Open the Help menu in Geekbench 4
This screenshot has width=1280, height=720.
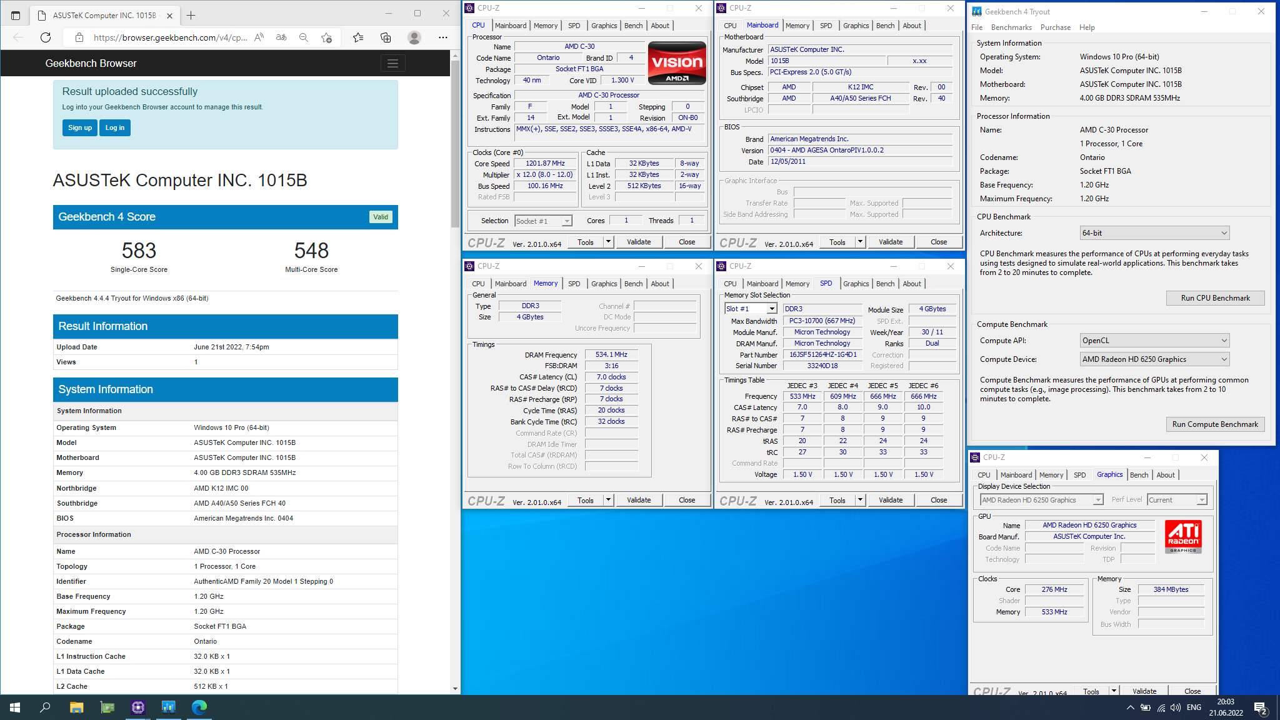tap(1087, 27)
